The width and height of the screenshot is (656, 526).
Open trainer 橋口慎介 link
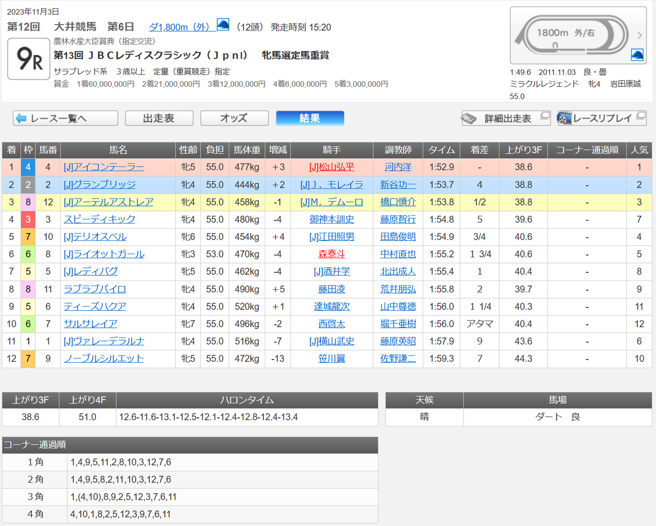[x=398, y=202]
